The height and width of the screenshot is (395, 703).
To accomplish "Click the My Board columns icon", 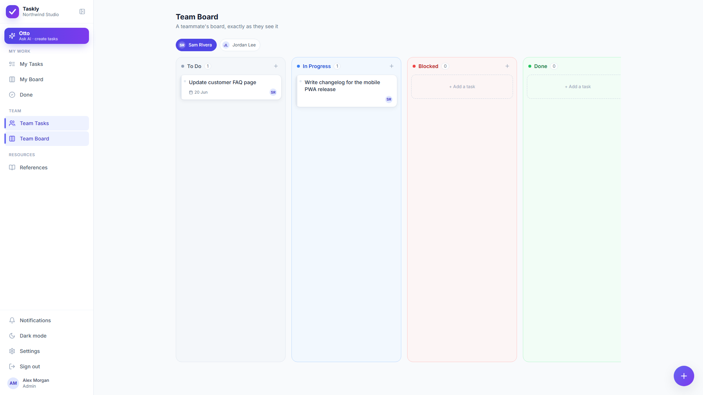I will 12,79.
